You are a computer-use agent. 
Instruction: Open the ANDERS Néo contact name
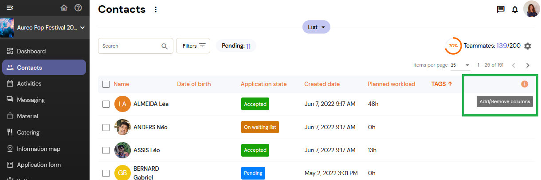coord(150,127)
